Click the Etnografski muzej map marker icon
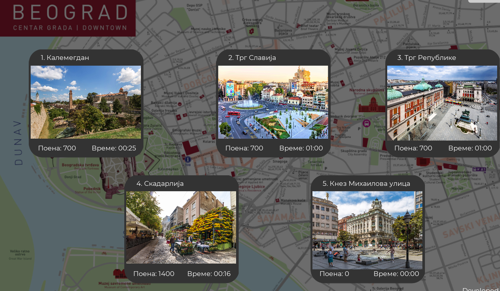500x291 pixels. (x=205, y=131)
